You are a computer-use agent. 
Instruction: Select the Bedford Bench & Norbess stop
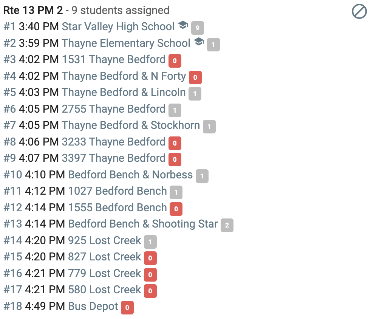point(130,175)
